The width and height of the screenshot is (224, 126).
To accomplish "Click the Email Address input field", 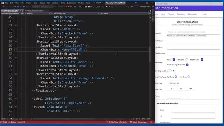I will click(x=193, y=54).
